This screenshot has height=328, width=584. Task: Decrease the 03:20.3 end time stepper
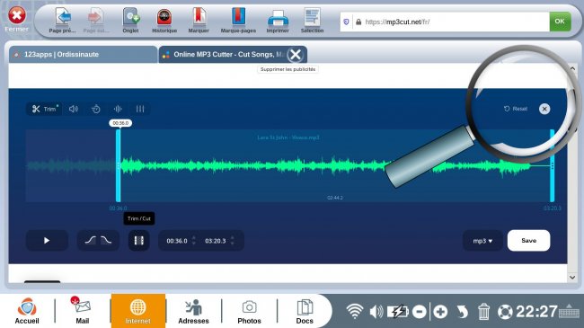point(233,244)
